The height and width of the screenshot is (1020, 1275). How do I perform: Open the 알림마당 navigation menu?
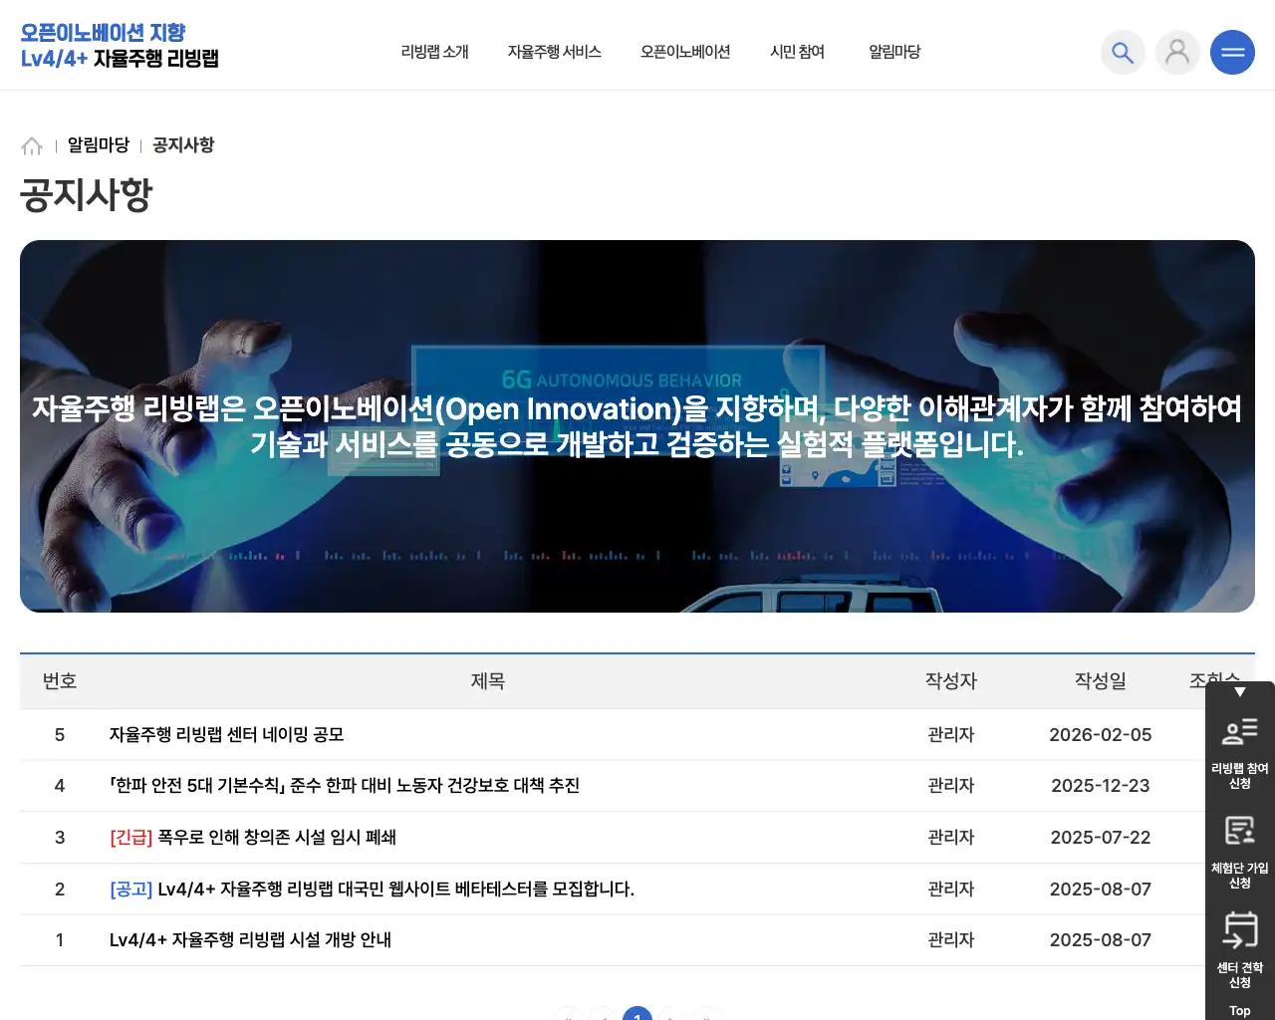pyautogui.click(x=893, y=52)
